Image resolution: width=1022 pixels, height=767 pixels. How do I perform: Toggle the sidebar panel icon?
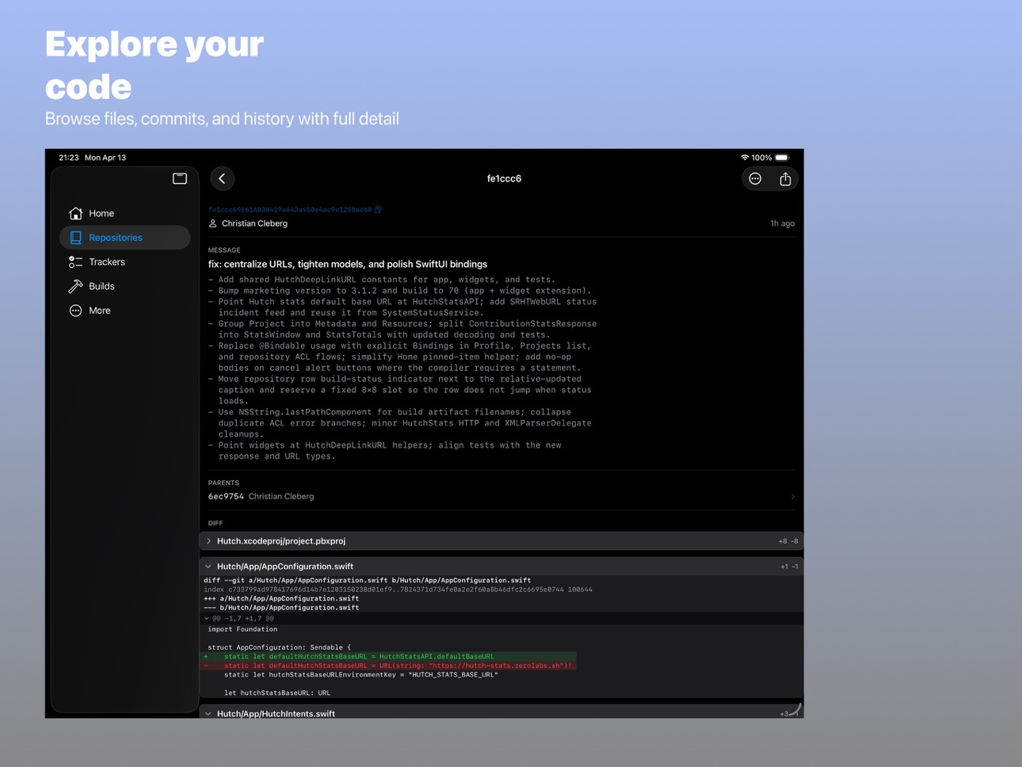180,178
